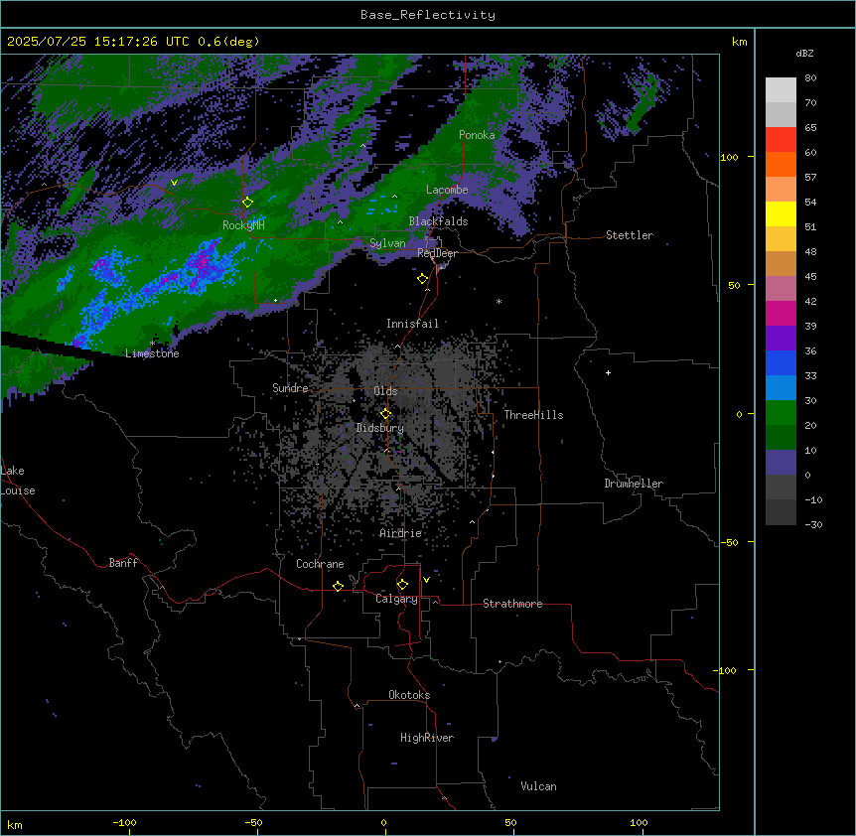Click the RockyMH label
This screenshot has width=856, height=836.
(x=243, y=225)
